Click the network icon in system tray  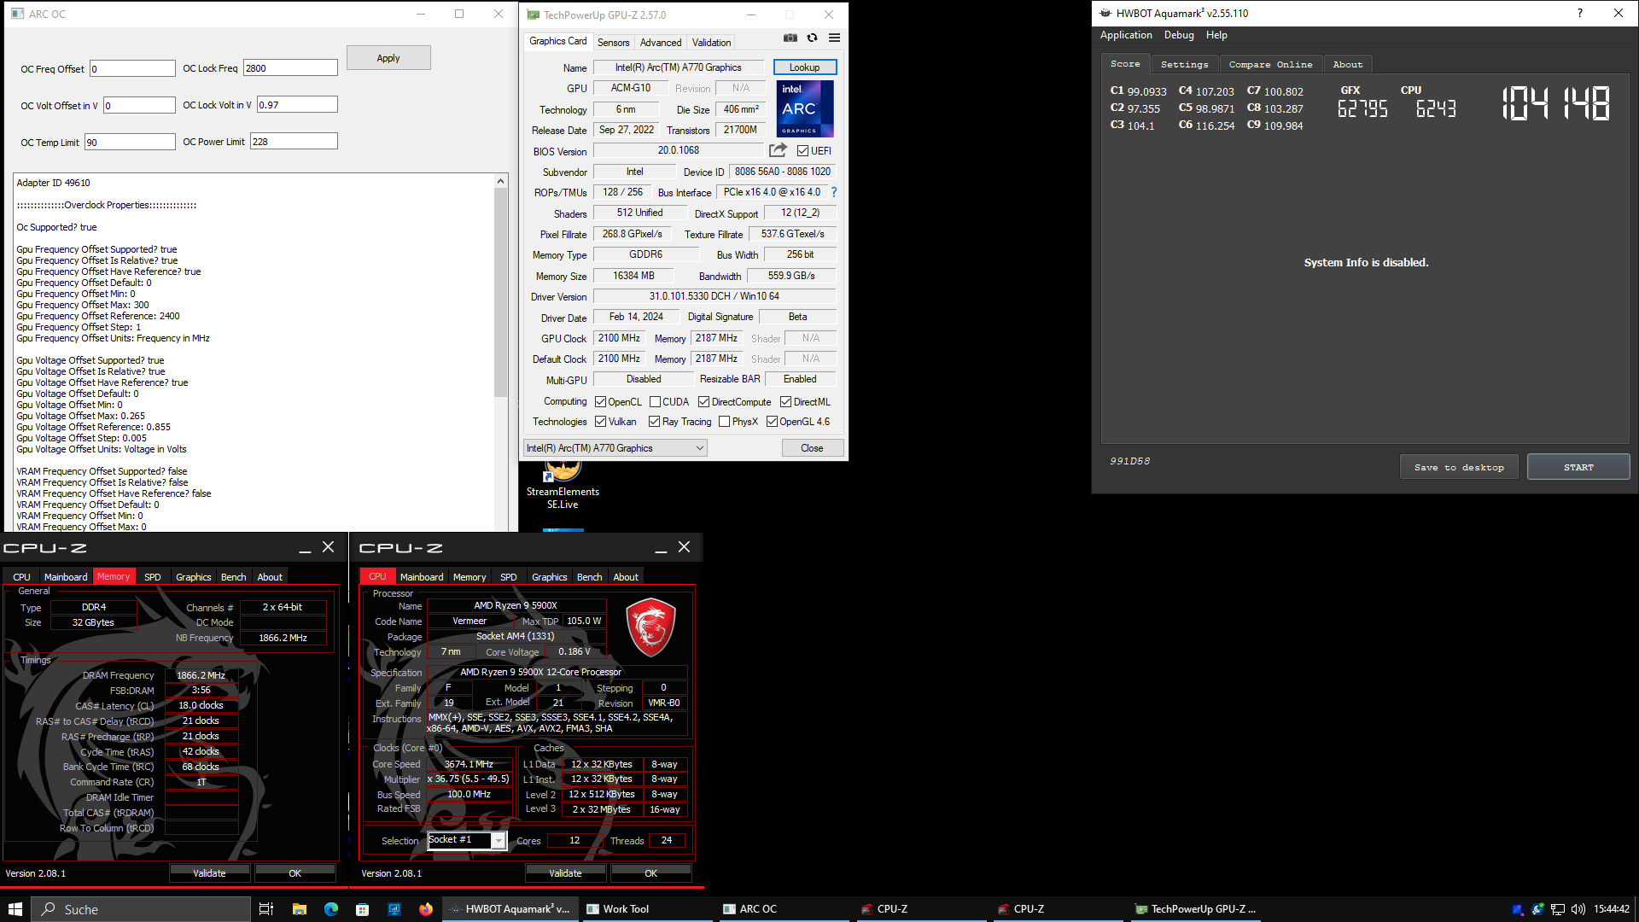[x=1558, y=909]
